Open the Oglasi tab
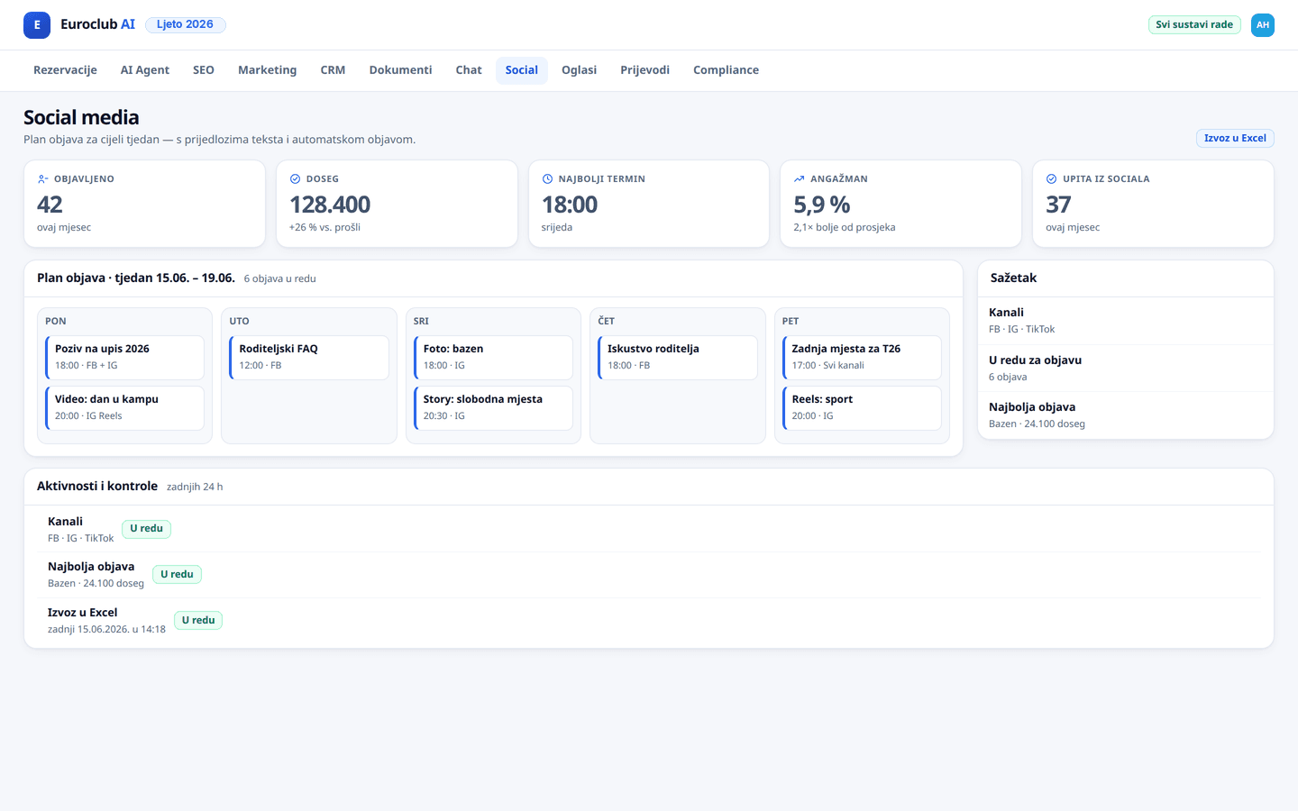Screen dimensions: 1298x811 coord(579,70)
